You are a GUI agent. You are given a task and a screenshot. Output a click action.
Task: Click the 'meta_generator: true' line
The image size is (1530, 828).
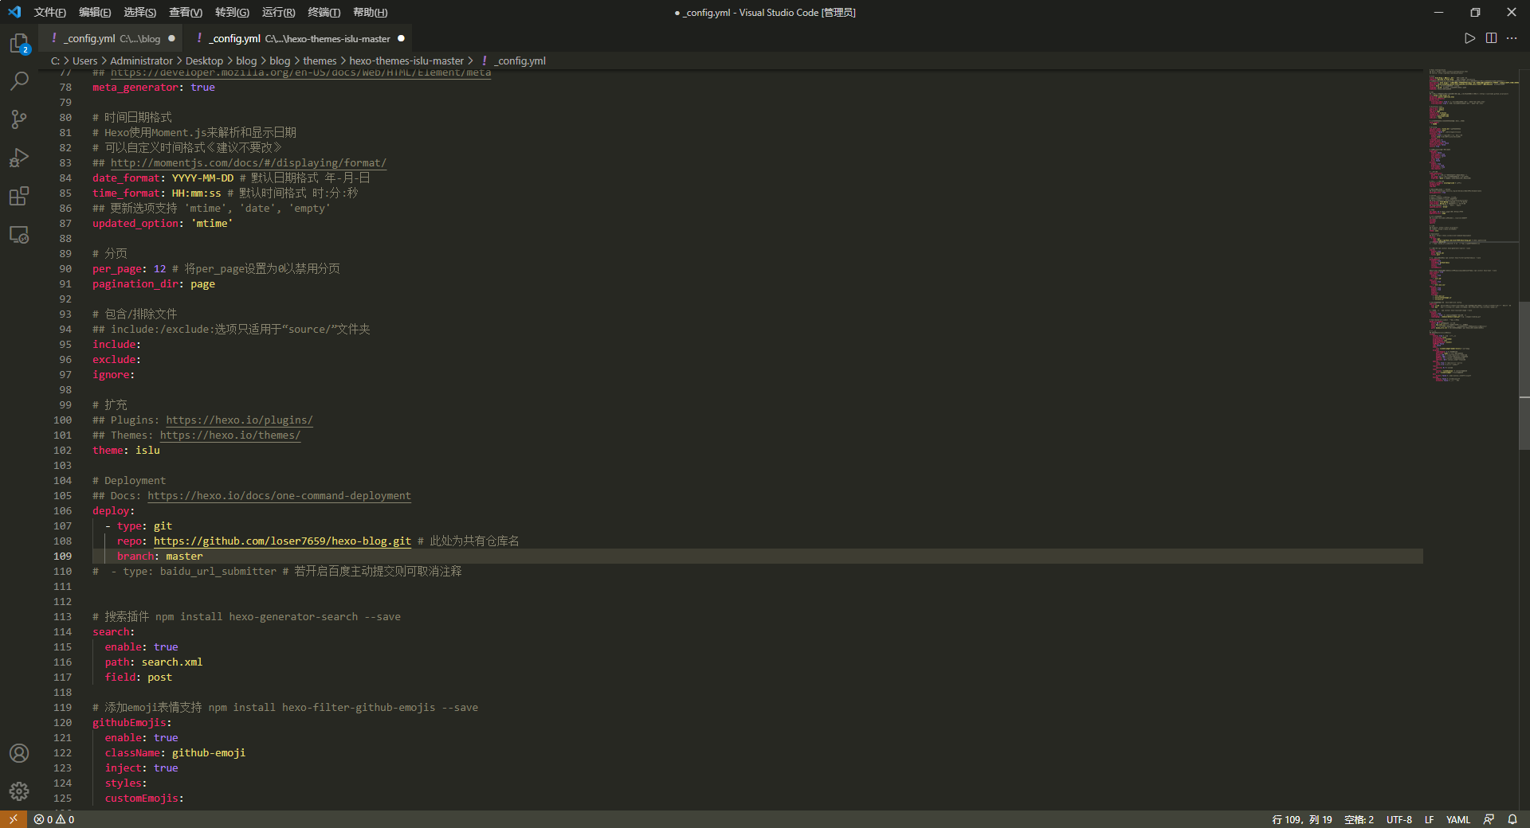click(154, 88)
